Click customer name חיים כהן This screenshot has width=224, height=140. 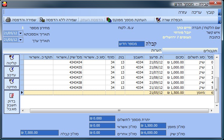click(x=184, y=28)
